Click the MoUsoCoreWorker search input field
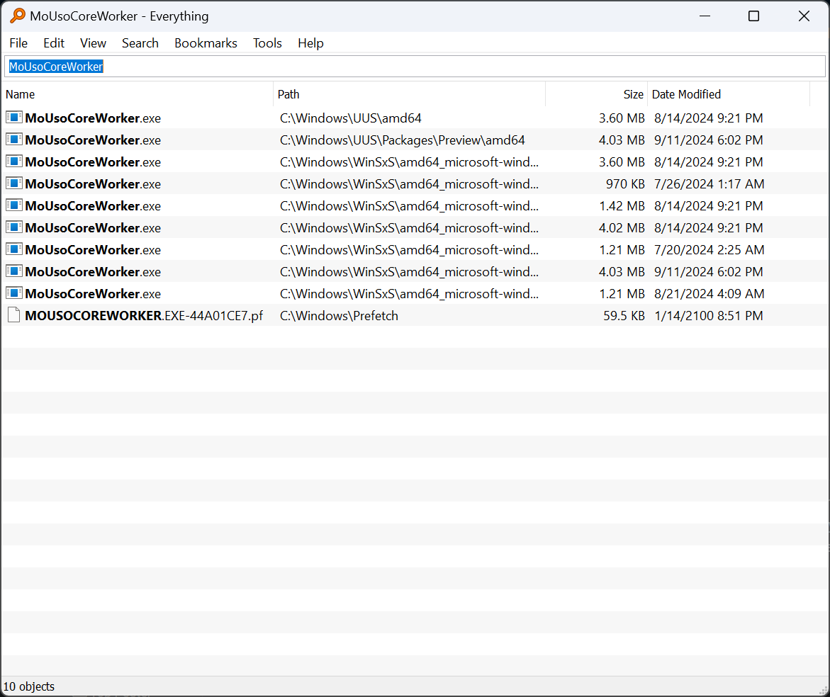 415,67
